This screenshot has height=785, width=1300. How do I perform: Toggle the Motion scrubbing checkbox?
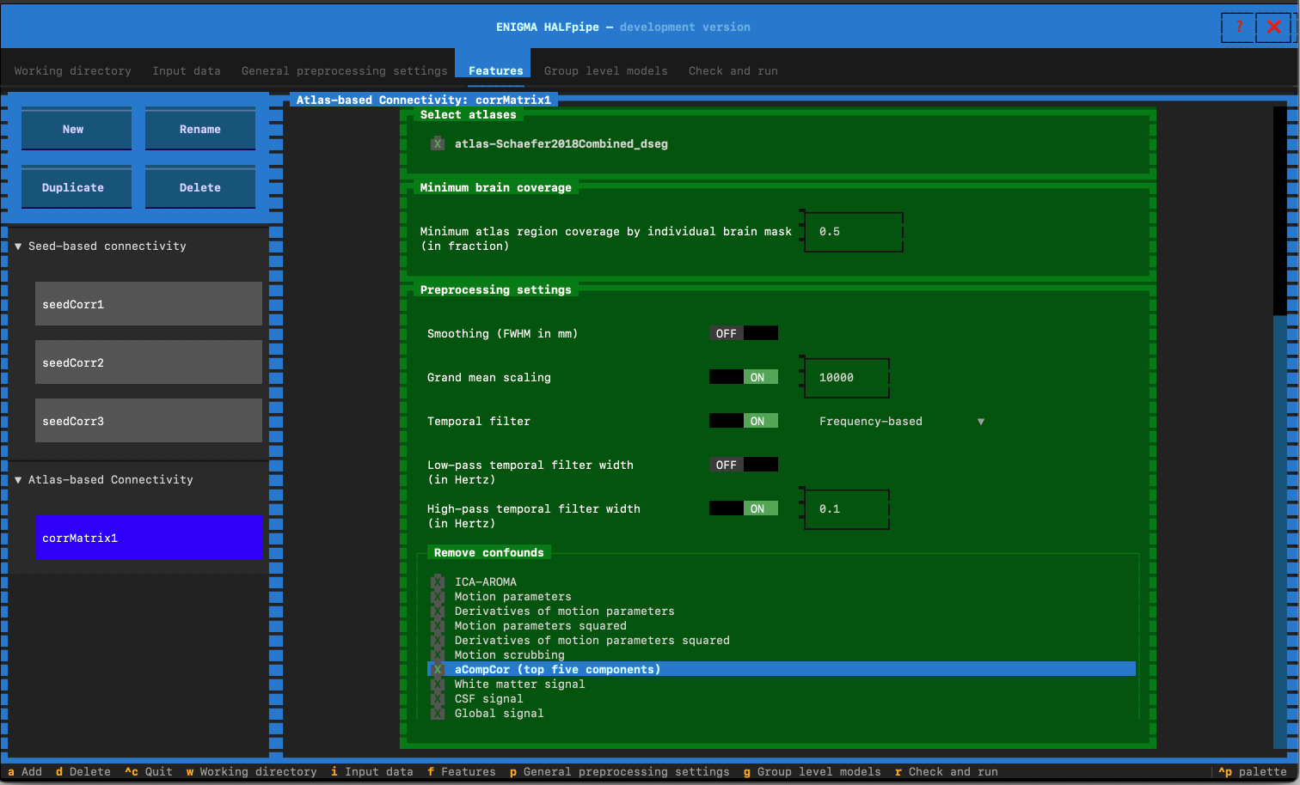[x=438, y=655]
